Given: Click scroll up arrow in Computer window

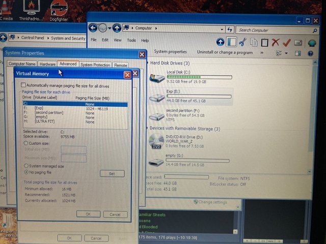Looking at the screenshot, I should 315,62.
